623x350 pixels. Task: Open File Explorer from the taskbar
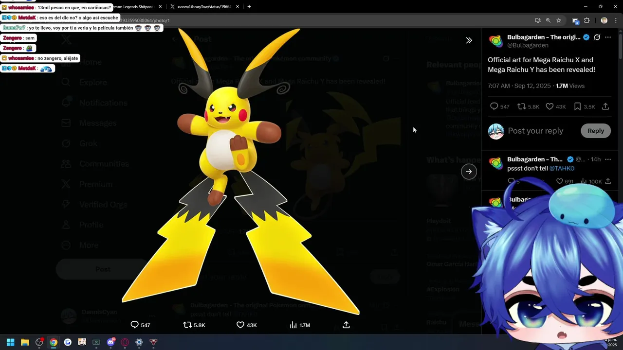coord(25,342)
